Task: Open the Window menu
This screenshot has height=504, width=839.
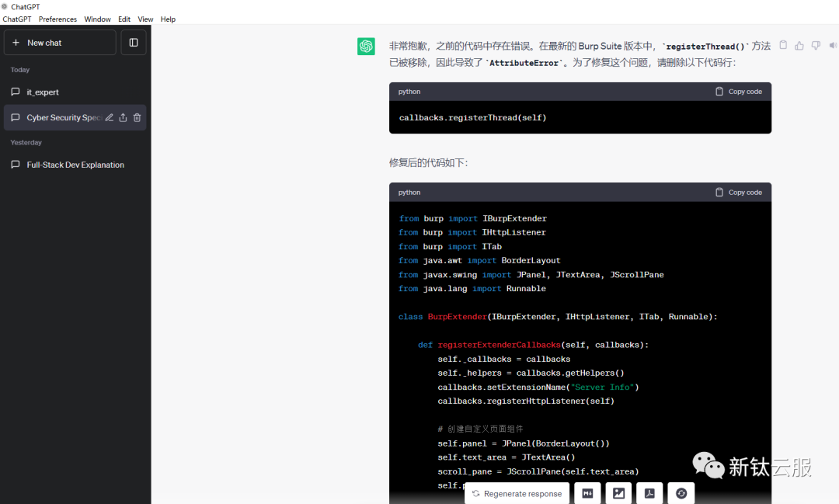Action: pyautogui.click(x=97, y=19)
